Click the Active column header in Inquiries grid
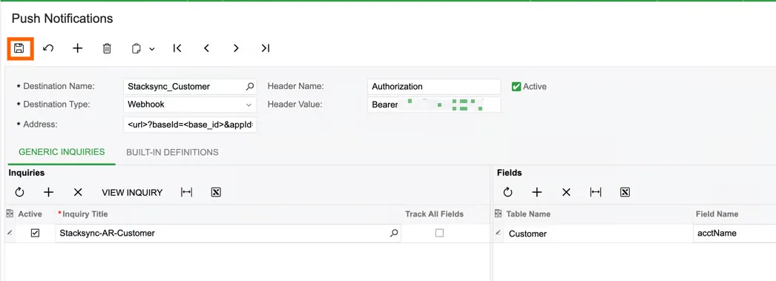776x281 pixels. point(30,214)
